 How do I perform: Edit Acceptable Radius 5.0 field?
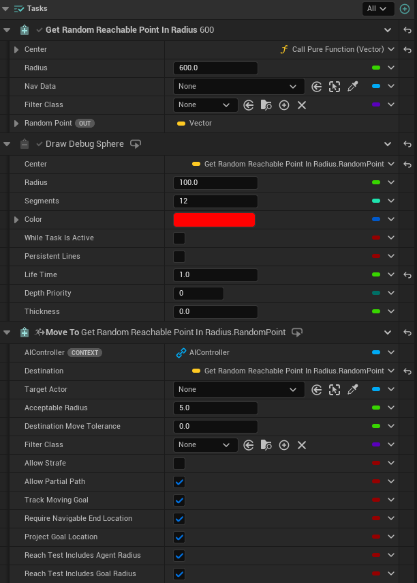click(x=215, y=408)
